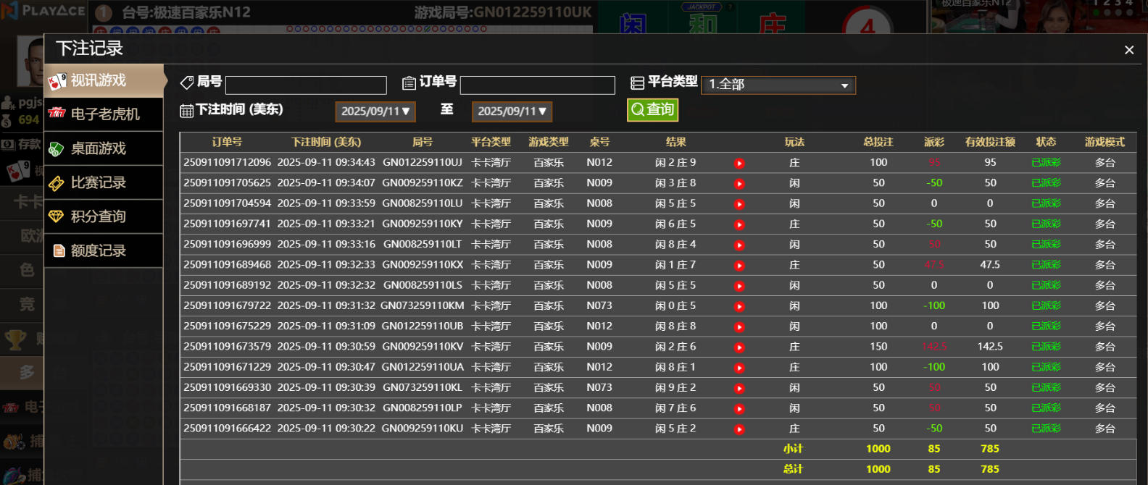This screenshot has width=1148, height=485.
Task: Go to 比赛记录 in the sidebar
Action: click(104, 182)
